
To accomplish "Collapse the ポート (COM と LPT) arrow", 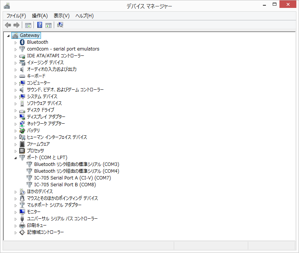I will pyautogui.click(x=16, y=158).
